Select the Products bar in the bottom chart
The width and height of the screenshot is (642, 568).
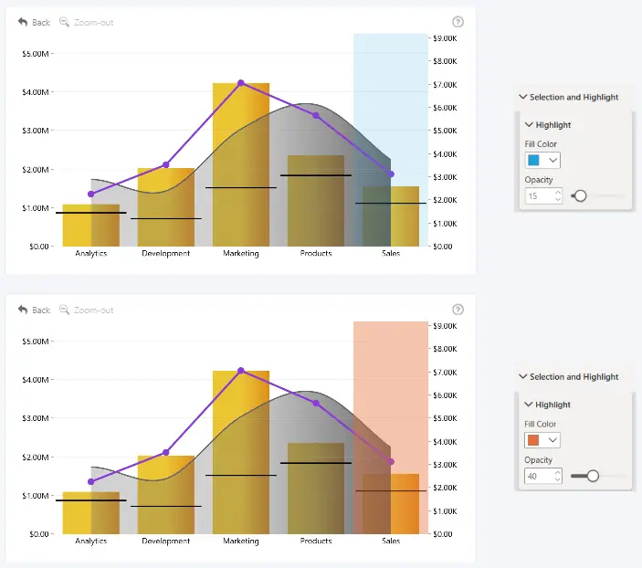pyautogui.click(x=316, y=489)
